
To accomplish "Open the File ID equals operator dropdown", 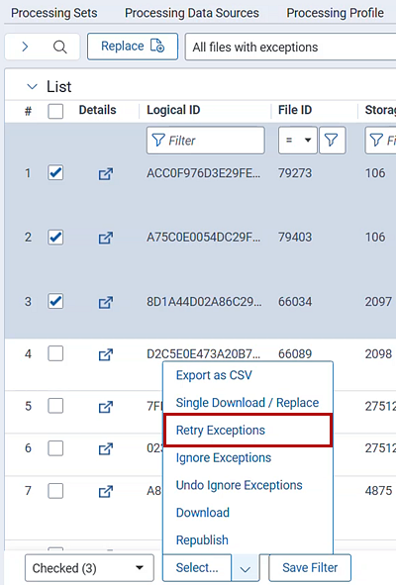I will [x=298, y=141].
